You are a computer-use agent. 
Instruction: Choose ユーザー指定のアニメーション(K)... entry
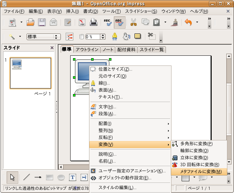130,171
